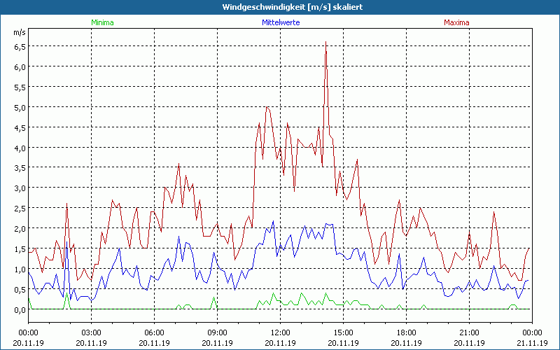The width and height of the screenshot is (560, 350).
Task: Click the green minima peak just before 09:00
Action: (213, 297)
